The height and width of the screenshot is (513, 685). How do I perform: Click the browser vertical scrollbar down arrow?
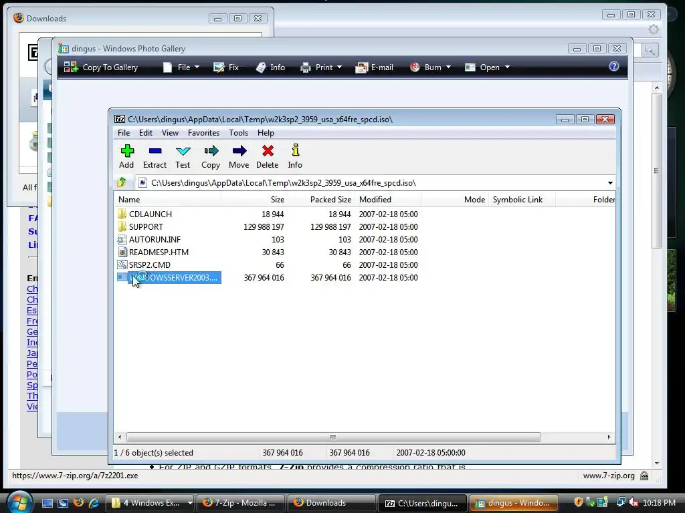point(657,464)
